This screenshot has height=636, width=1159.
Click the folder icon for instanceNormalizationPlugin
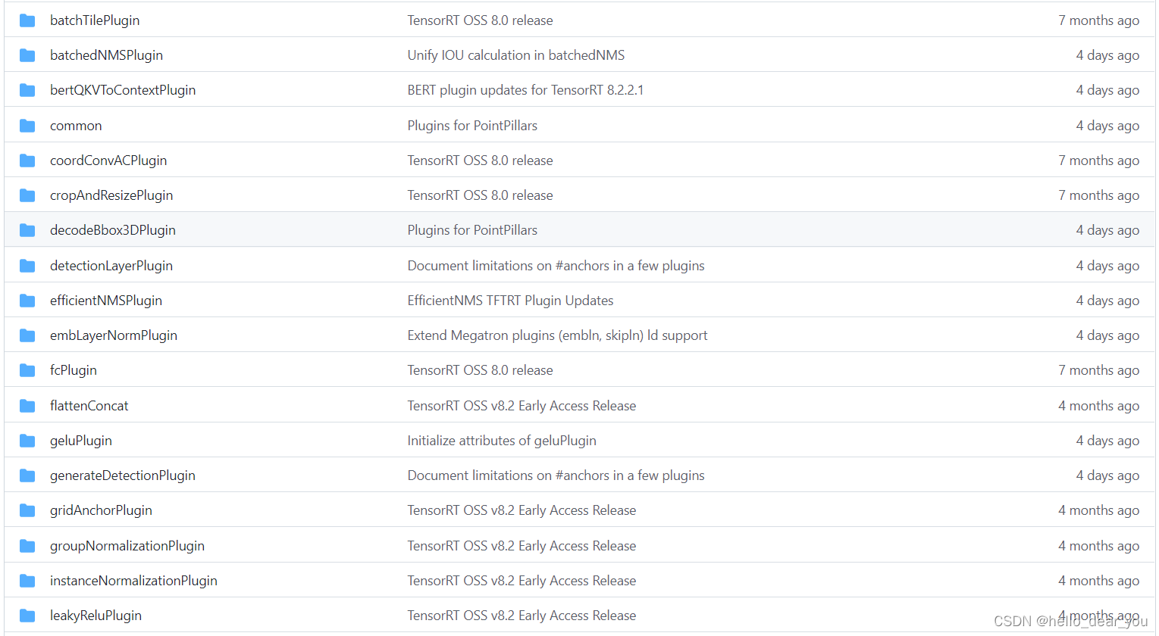pos(27,580)
